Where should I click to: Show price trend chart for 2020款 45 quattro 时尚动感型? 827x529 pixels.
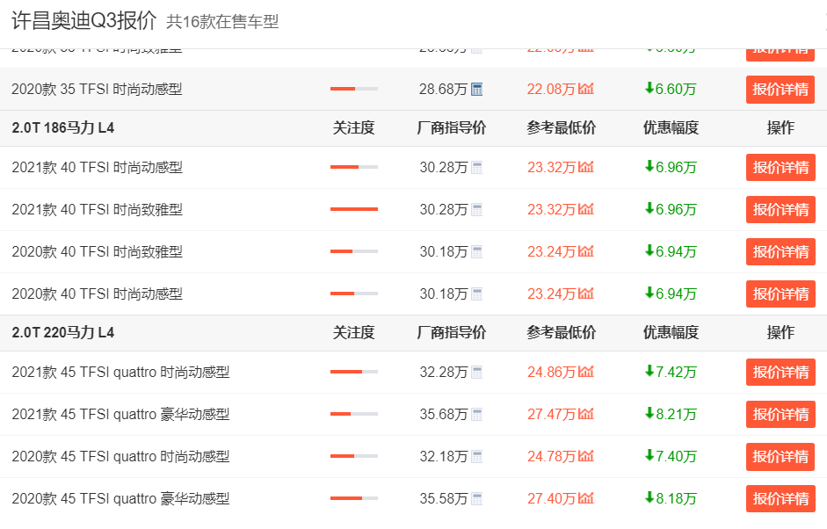[586, 456]
